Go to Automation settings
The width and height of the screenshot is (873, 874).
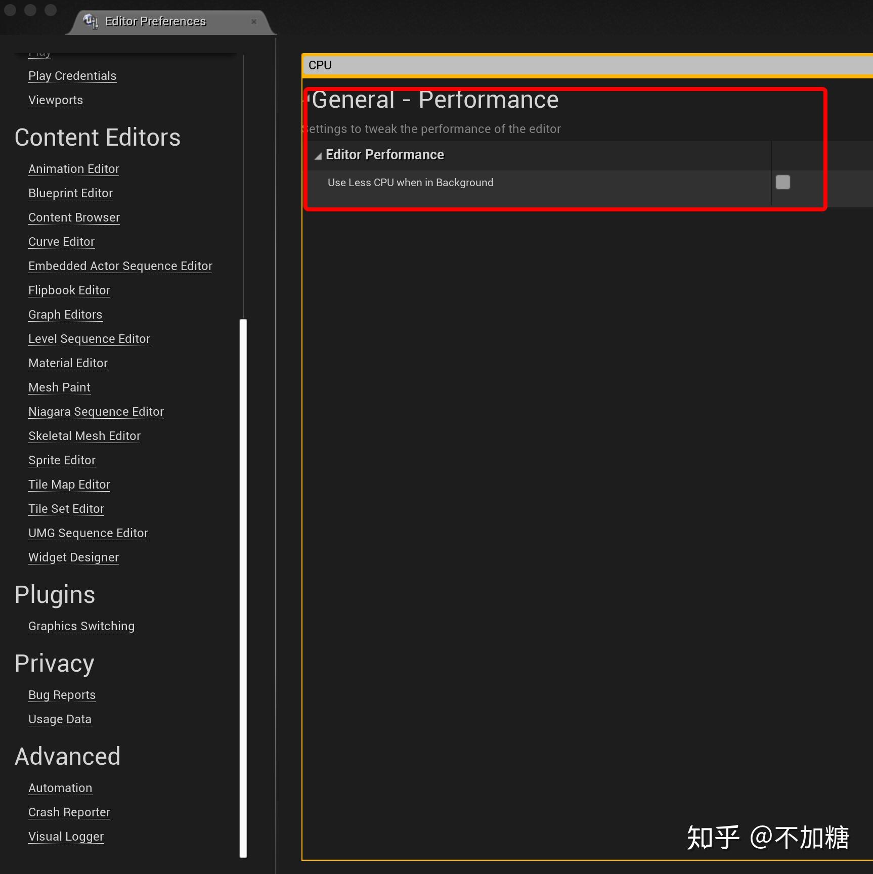click(x=60, y=788)
